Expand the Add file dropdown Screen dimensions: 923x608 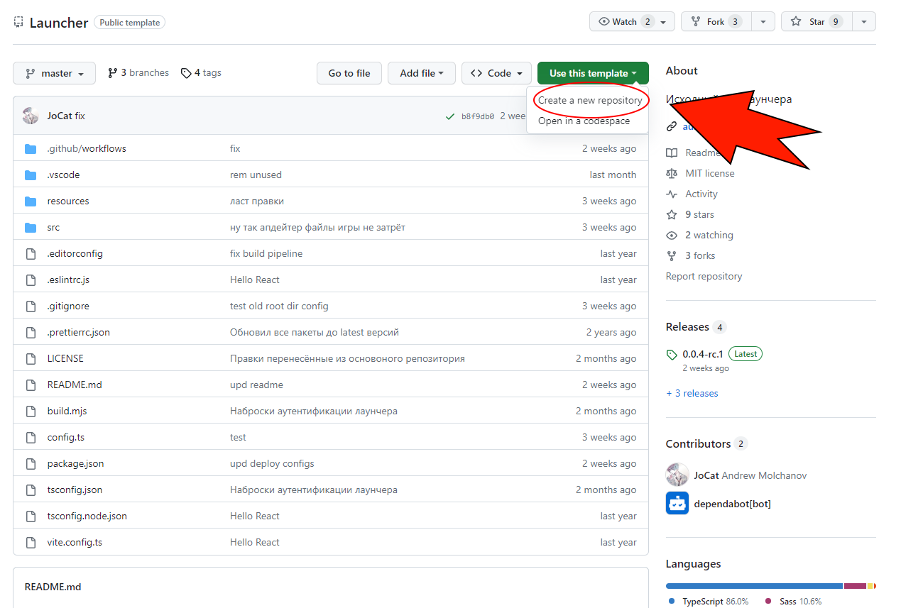pyautogui.click(x=422, y=73)
